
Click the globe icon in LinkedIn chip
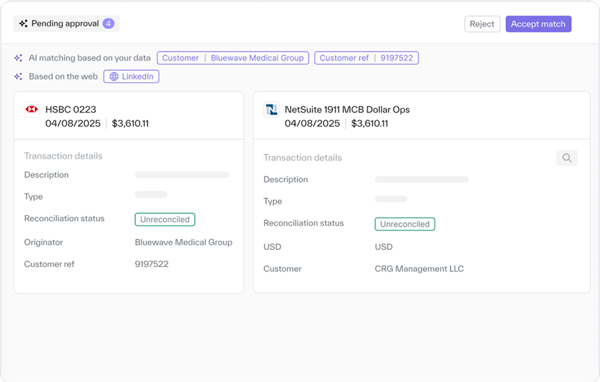point(114,77)
